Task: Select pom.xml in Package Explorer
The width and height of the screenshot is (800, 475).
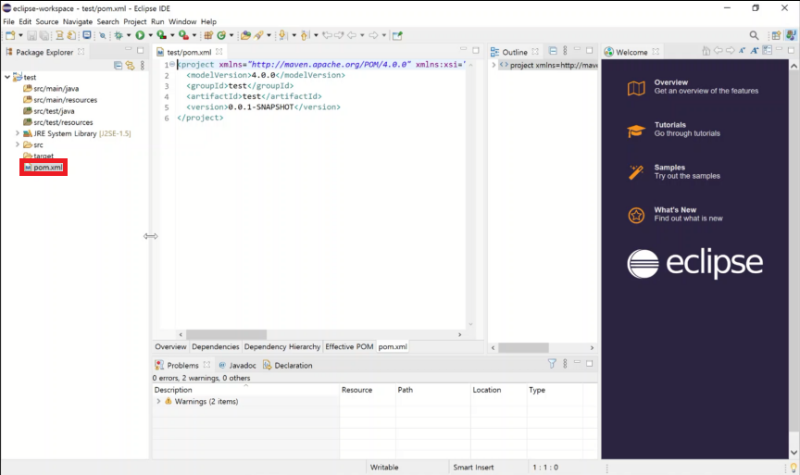Action: [x=44, y=168]
